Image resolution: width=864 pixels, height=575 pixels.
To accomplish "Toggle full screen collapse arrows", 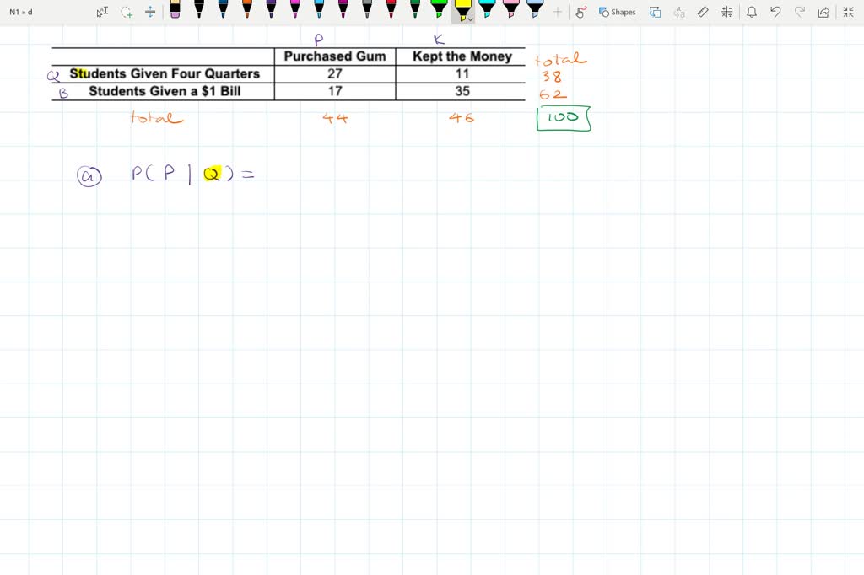I will pyautogui.click(x=848, y=12).
